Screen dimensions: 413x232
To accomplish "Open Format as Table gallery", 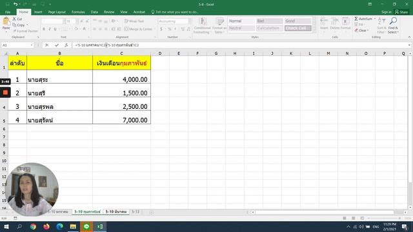I will 219,26.
